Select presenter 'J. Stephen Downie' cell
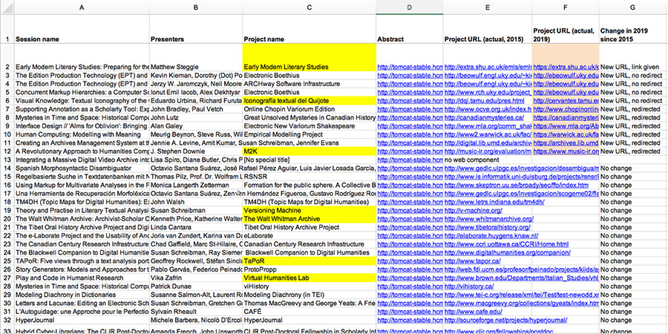 click(196, 151)
